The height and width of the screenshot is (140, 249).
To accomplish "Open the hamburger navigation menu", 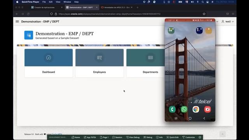I will 17,21.
